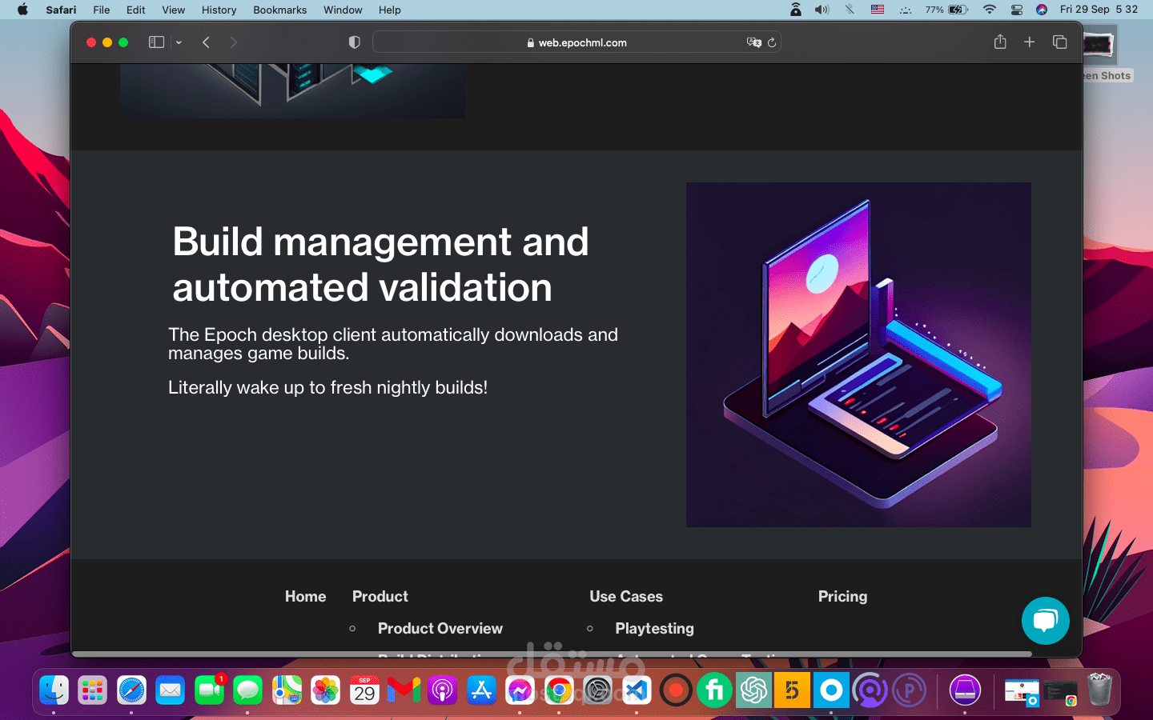This screenshot has height=720, width=1153.
Task: Open Mail in the Dock
Action: tap(170, 690)
